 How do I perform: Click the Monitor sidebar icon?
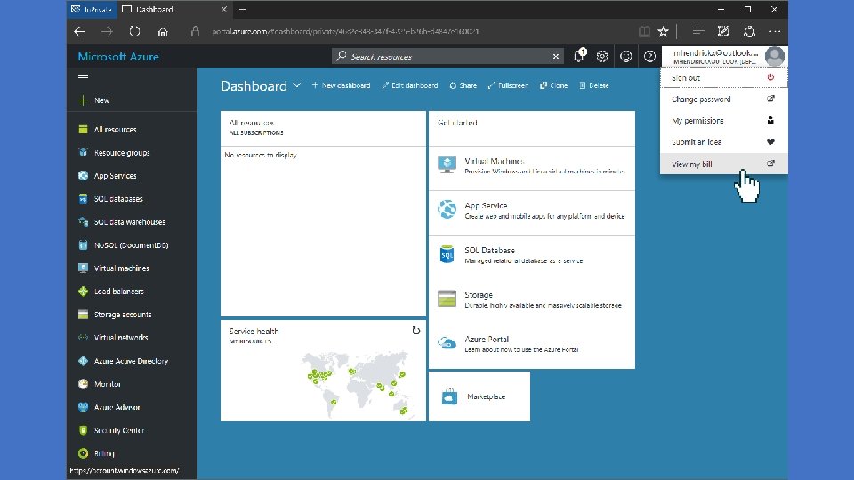(83, 384)
